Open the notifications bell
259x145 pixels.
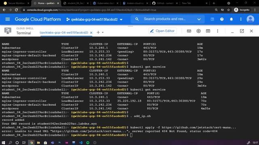pos(231,19)
